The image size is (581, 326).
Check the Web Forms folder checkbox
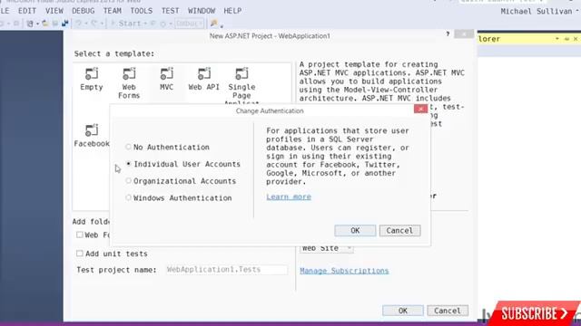79,235
